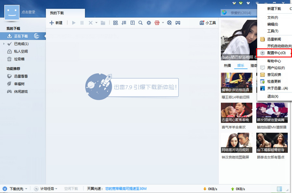Click the red VIP toolbar icon
This screenshot has width=292, height=193.
pos(157,23)
